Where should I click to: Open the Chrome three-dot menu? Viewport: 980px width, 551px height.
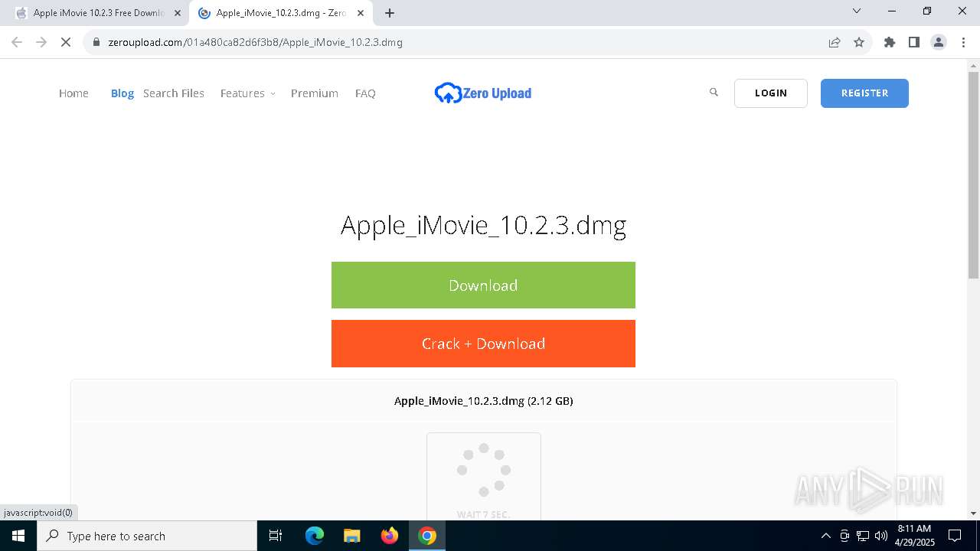[x=963, y=42]
